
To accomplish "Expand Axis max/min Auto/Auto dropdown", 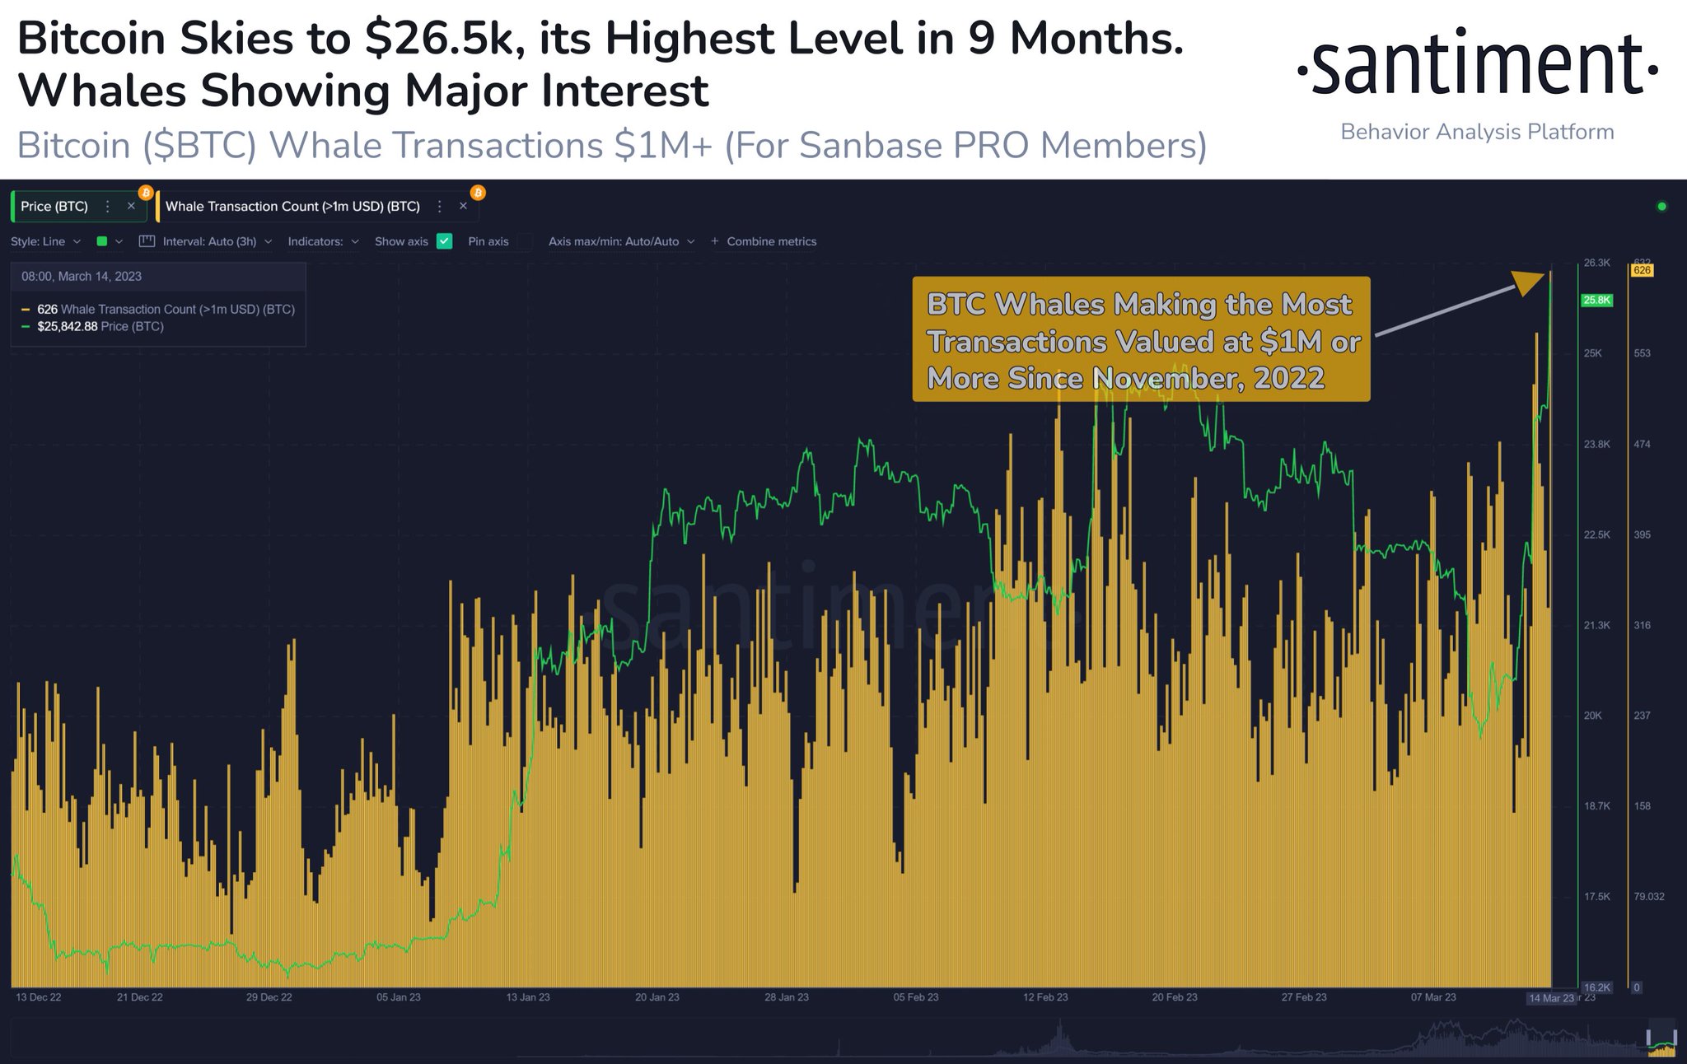I will [621, 241].
